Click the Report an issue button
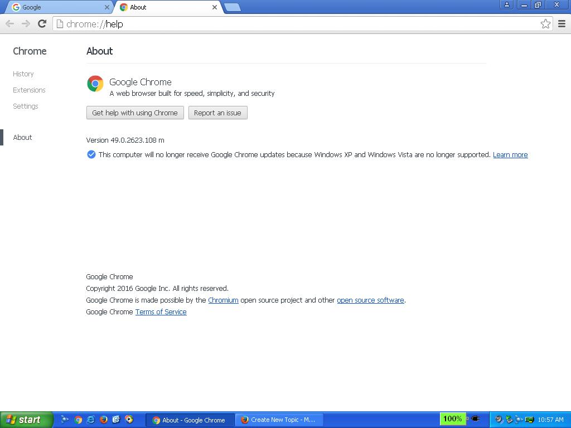571x428 pixels. pos(218,113)
